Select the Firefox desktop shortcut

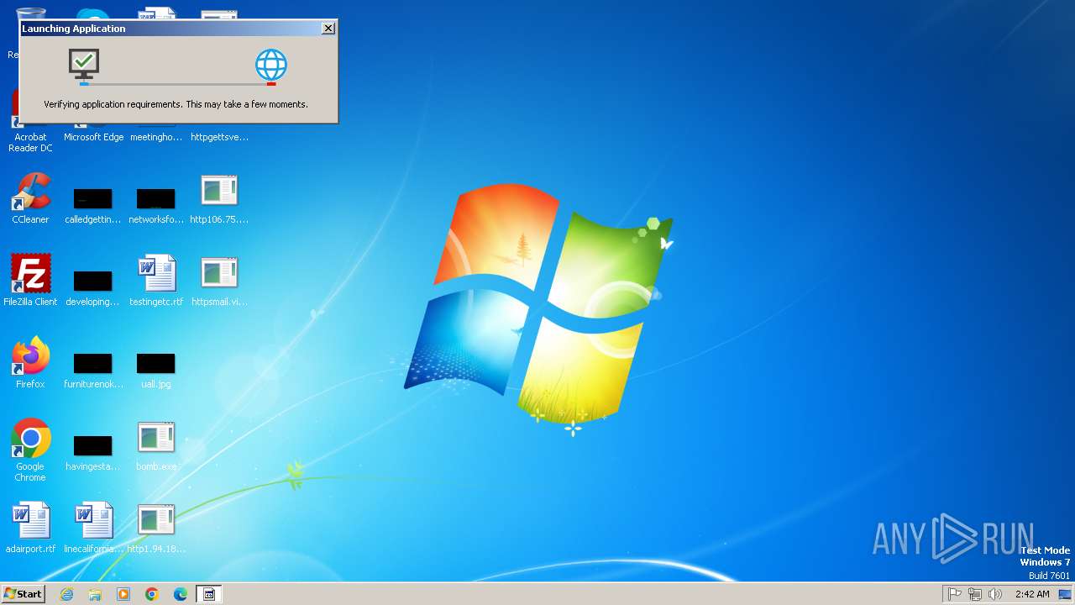(x=30, y=363)
